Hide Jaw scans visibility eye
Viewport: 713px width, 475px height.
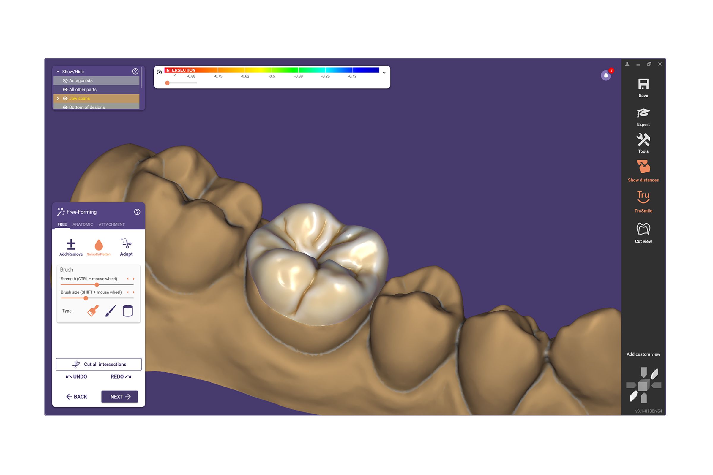point(65,99)
